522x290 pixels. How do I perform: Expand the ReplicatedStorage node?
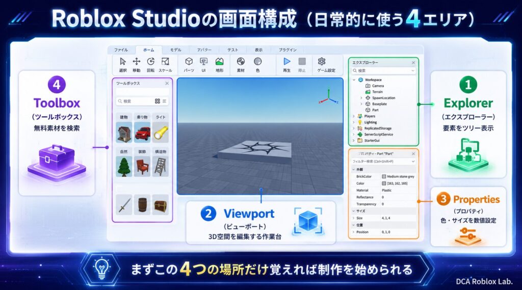tap(354, 128)
